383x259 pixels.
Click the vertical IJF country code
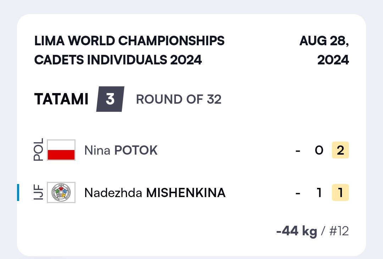click(x=39, y=192)
